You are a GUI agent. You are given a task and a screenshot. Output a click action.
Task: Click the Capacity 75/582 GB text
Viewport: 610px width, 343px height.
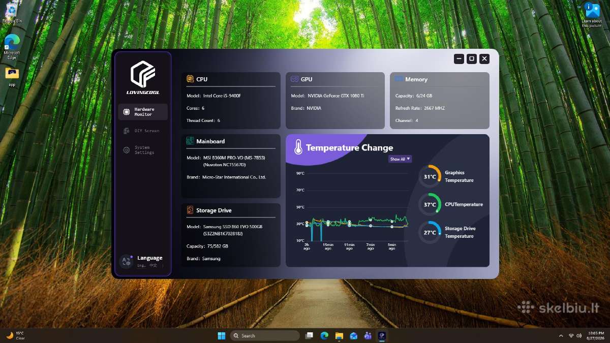pos(207,246)
